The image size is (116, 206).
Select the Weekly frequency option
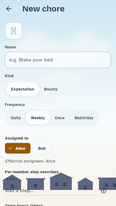coord(38,118)
